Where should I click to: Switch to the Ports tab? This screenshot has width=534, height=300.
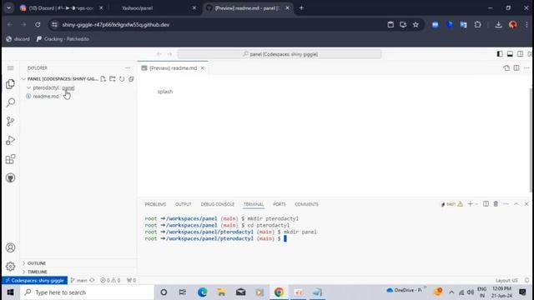280,204
